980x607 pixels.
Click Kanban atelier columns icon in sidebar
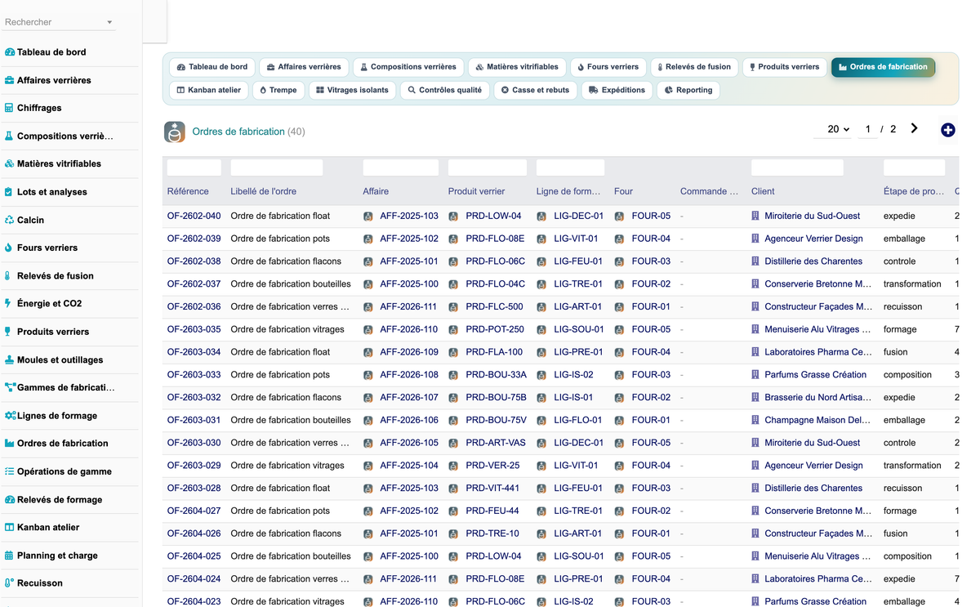tap(9, 527)
